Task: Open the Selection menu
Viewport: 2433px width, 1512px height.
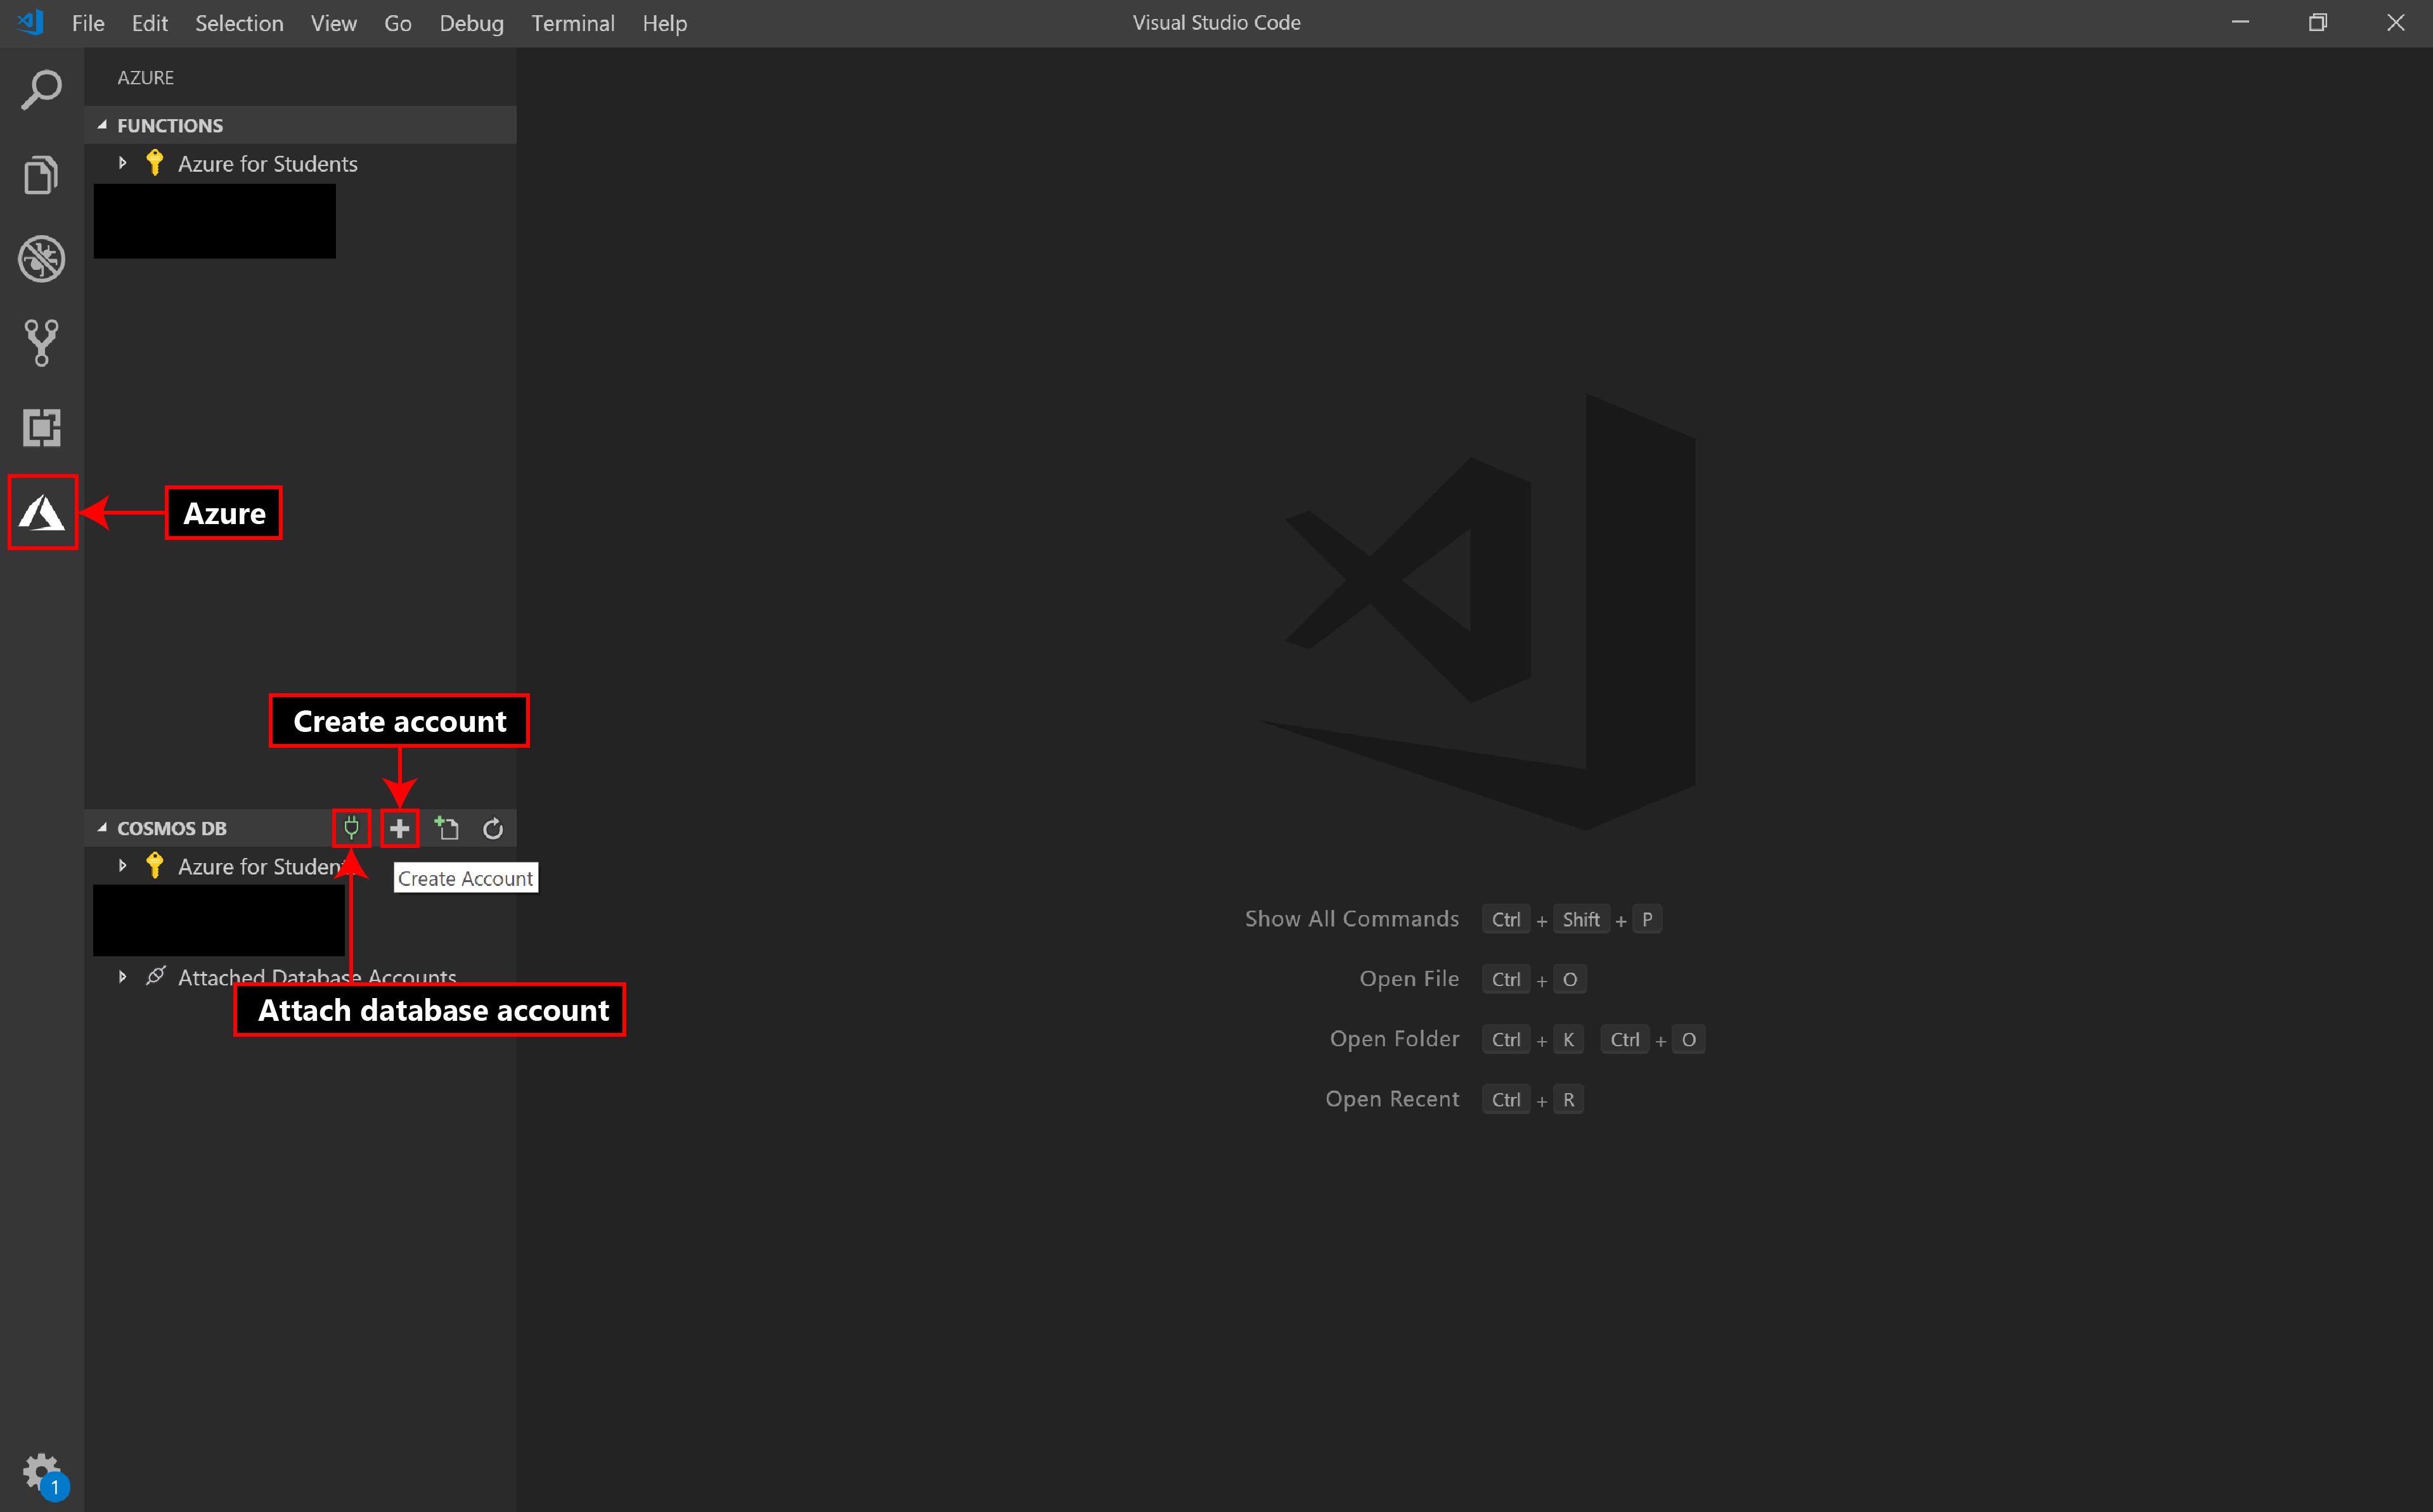Action: pyautogui.click(x=239, y=23)
